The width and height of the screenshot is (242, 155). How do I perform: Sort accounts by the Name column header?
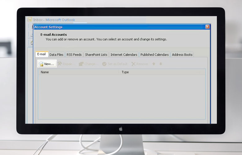[78, 72]
